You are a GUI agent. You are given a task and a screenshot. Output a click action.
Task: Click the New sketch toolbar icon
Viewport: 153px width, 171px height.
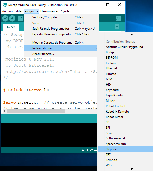click(x=21, y=18)
